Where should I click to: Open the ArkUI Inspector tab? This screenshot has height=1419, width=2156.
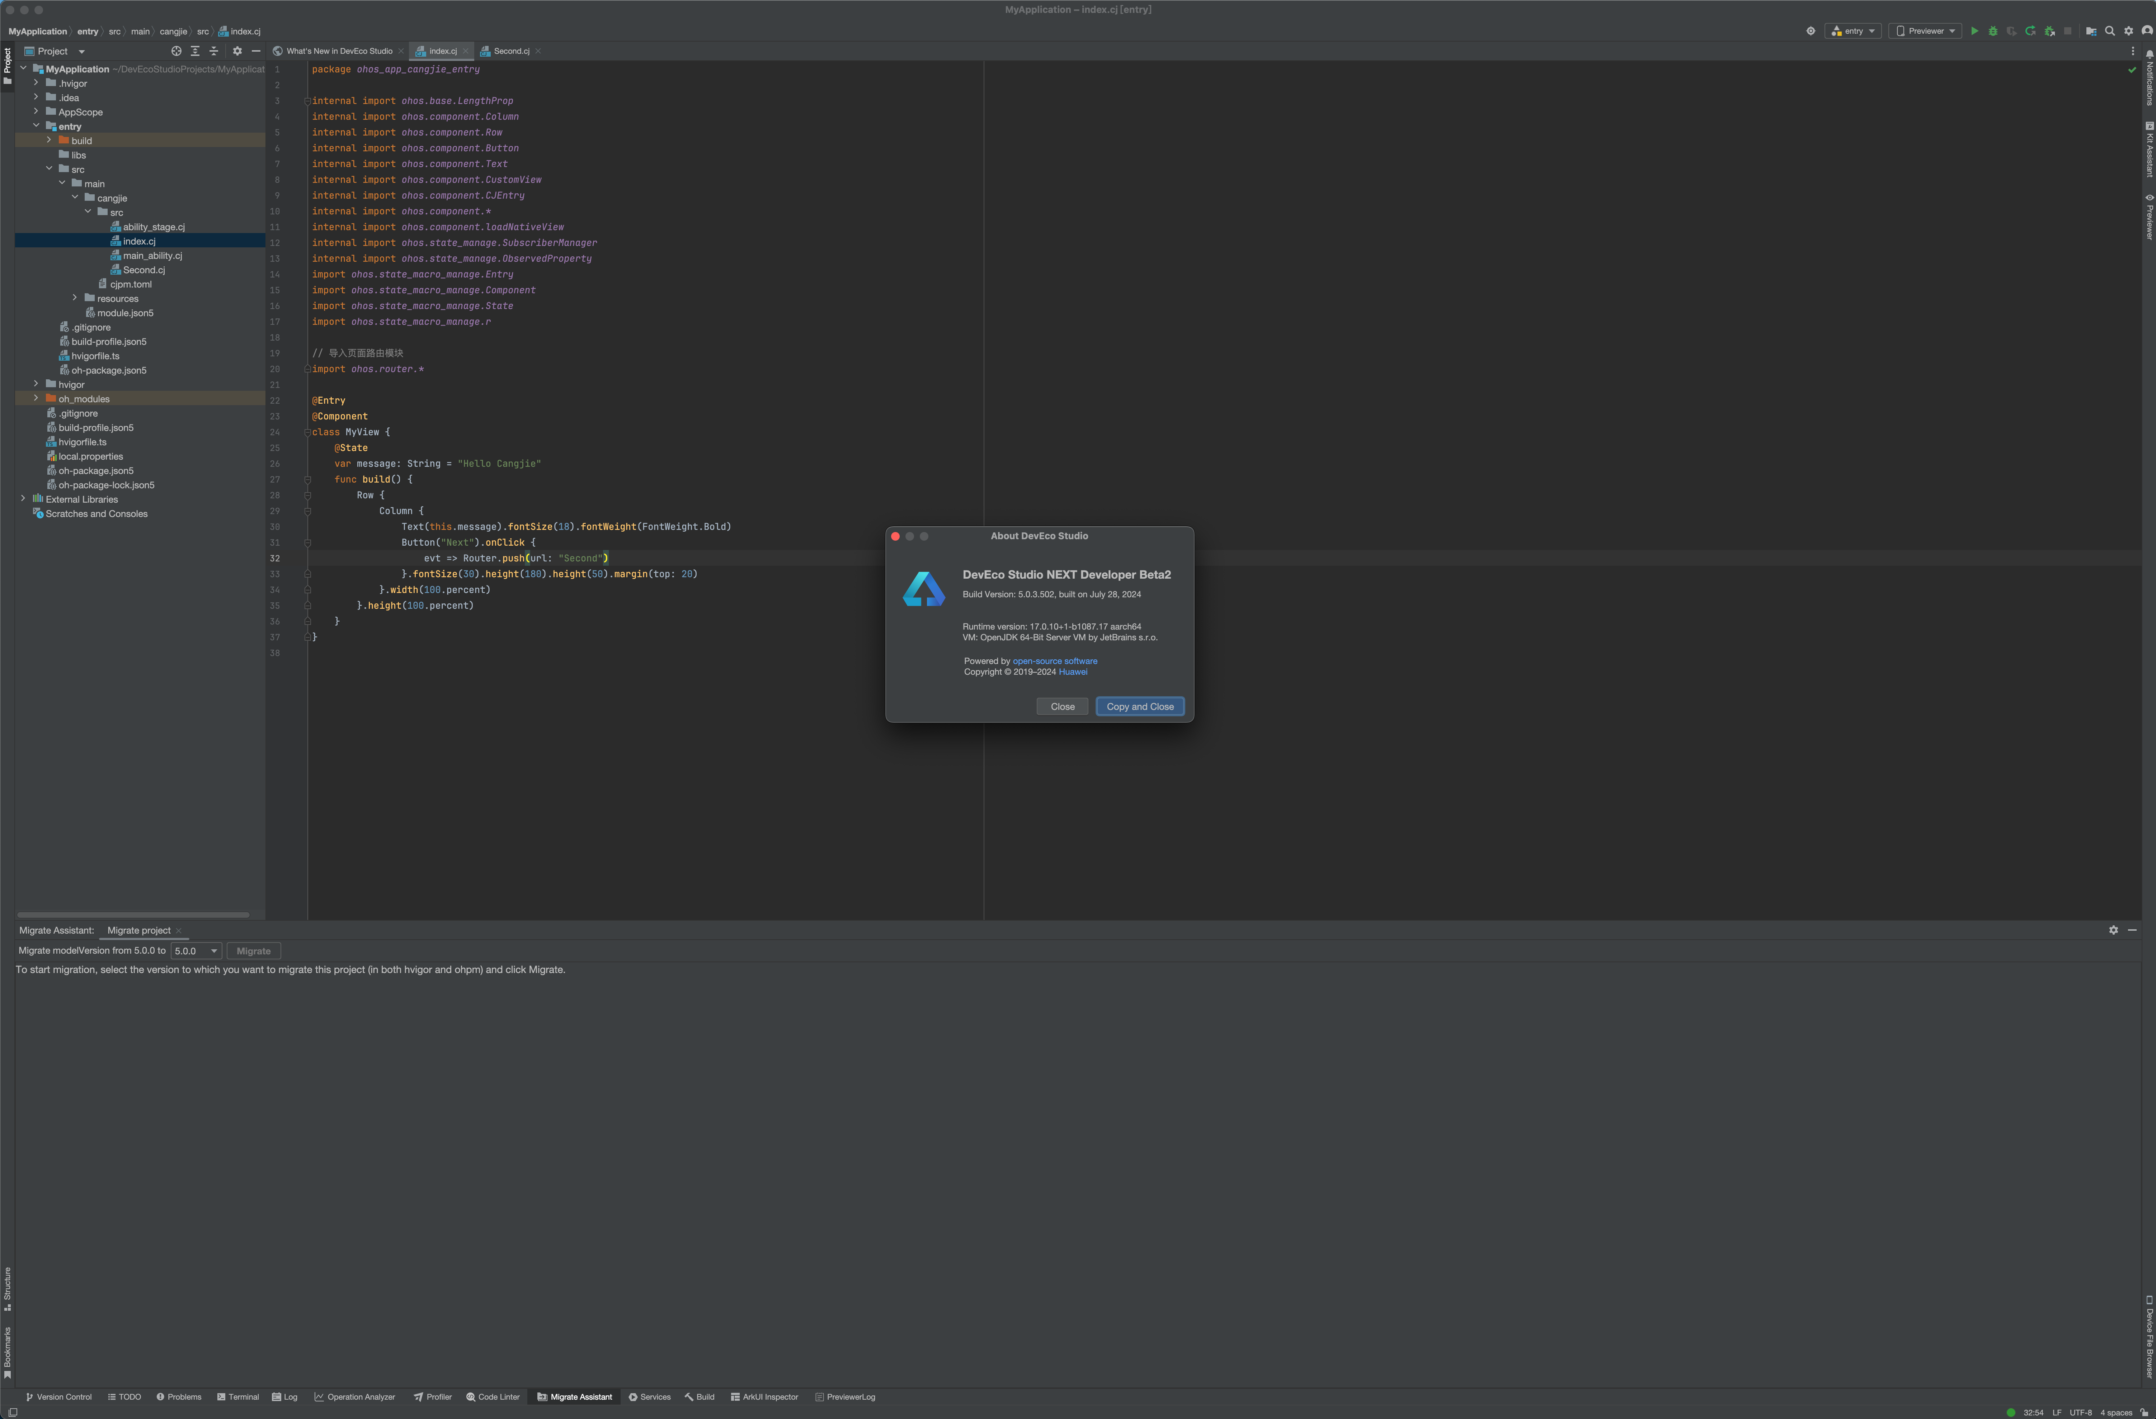pyautogui.click(x=764, y=1397)
